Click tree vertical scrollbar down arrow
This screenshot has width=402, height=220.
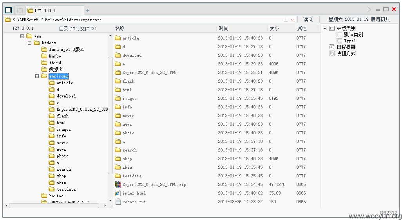pyautogui.click(x=110, y=201)
